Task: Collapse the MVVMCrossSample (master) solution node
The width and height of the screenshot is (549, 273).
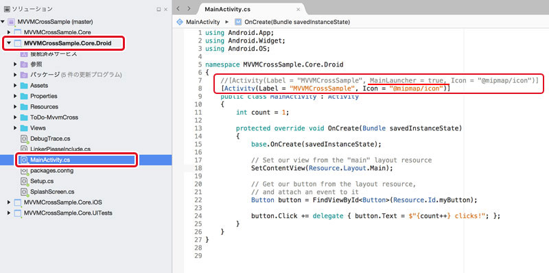Action: point(3,22)
